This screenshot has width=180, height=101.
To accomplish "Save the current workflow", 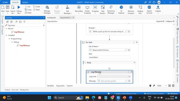I will pyautogui.click(x=8, y=10).
